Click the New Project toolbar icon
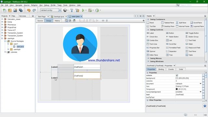This screenshot has width=208, height=117. point(10,10)
